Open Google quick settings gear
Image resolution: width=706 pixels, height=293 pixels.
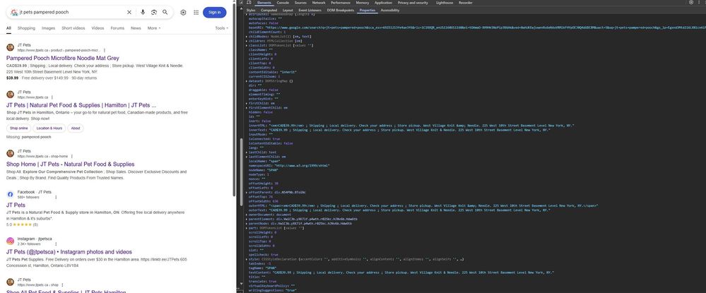(183, 12)
